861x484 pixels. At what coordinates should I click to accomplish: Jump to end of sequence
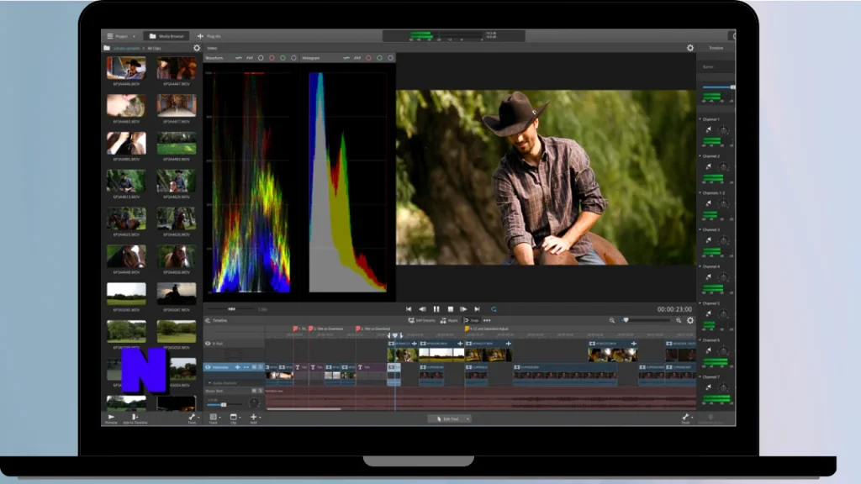(478, 309)
